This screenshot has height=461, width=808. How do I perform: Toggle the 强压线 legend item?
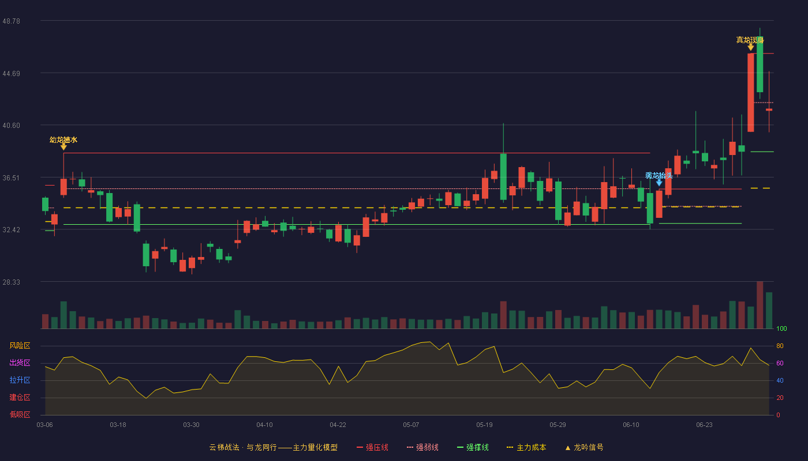point(372,447)
